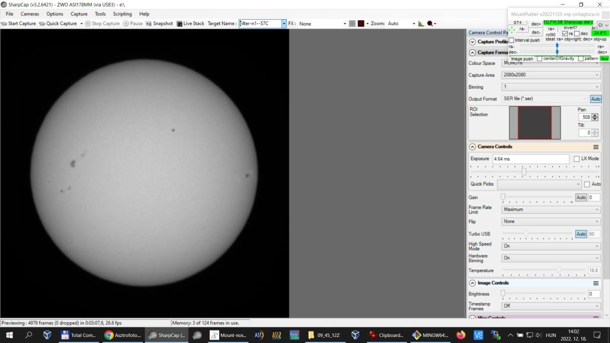This screenshot has height=343, width=610.
Task: Click the ROI Selection preview box
Action: [x=535, y=123]
